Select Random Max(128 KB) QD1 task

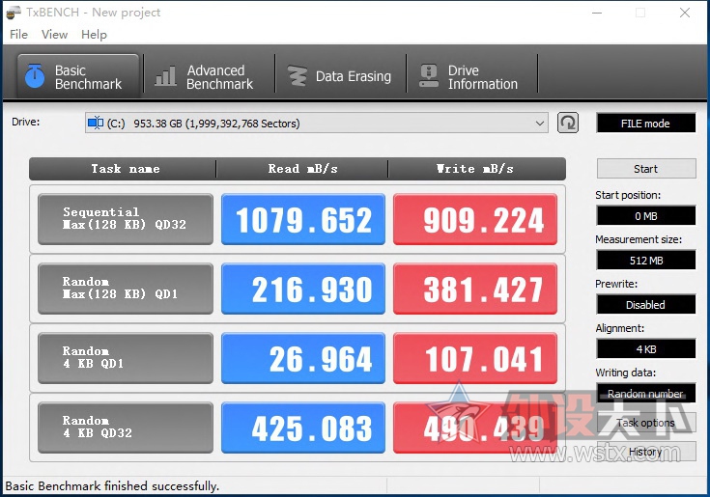pos(126,289)
